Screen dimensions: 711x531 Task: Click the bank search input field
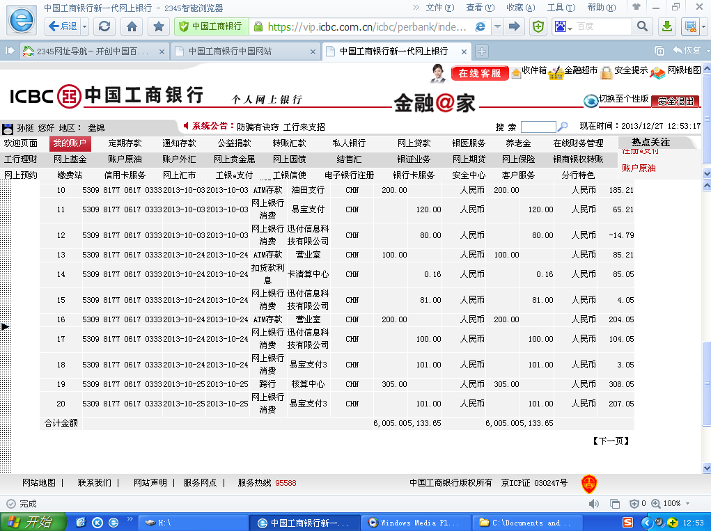[x=538, y=127]
